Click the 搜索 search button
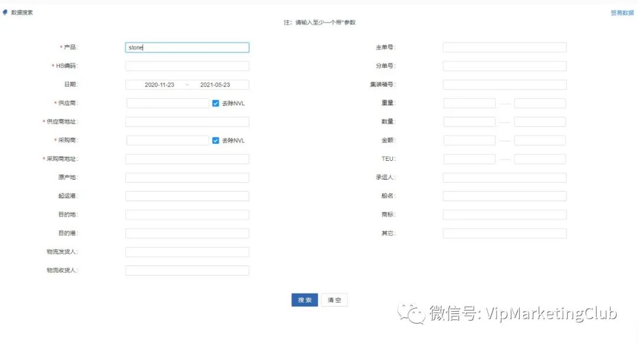The image size is (638, 343). tap(304, 300)
